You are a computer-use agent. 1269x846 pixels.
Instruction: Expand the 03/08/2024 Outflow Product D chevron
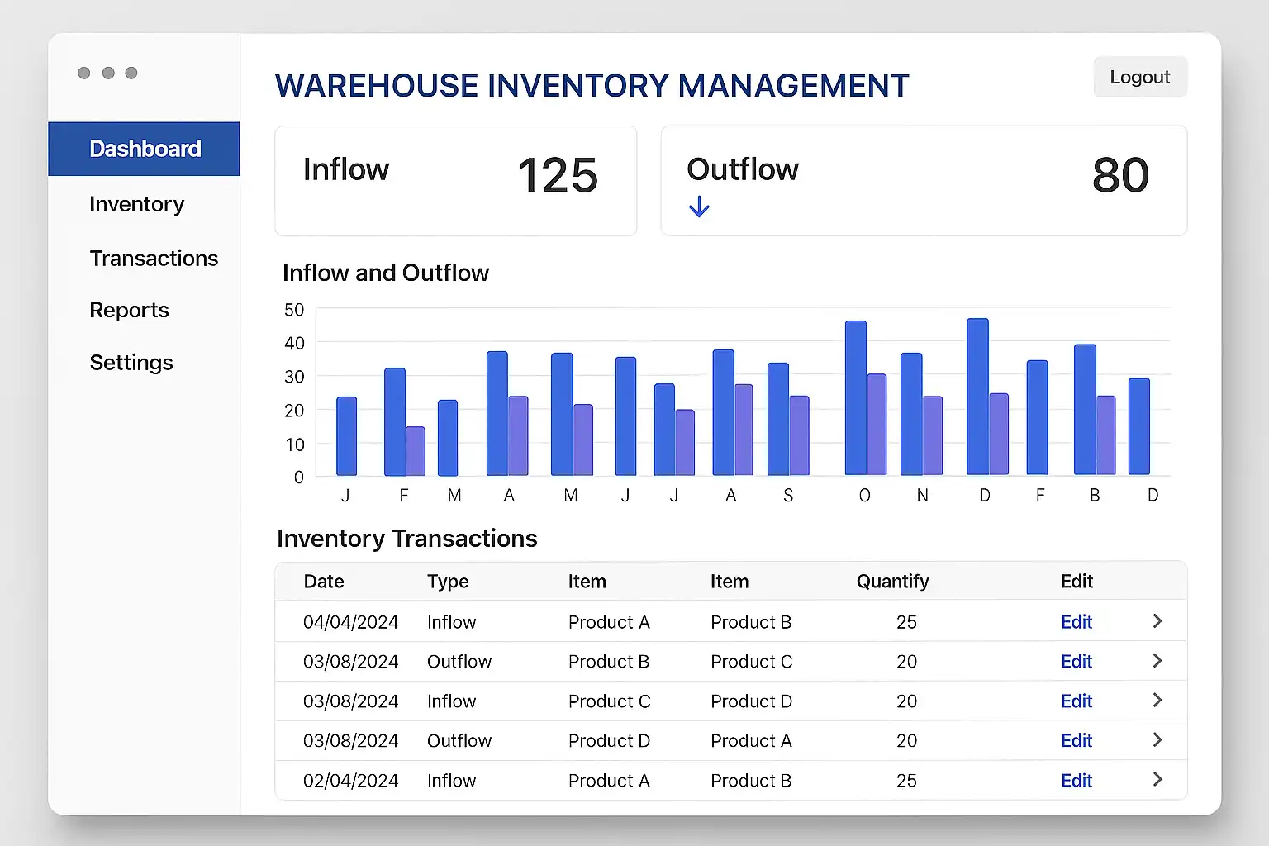pos(1157,740)
